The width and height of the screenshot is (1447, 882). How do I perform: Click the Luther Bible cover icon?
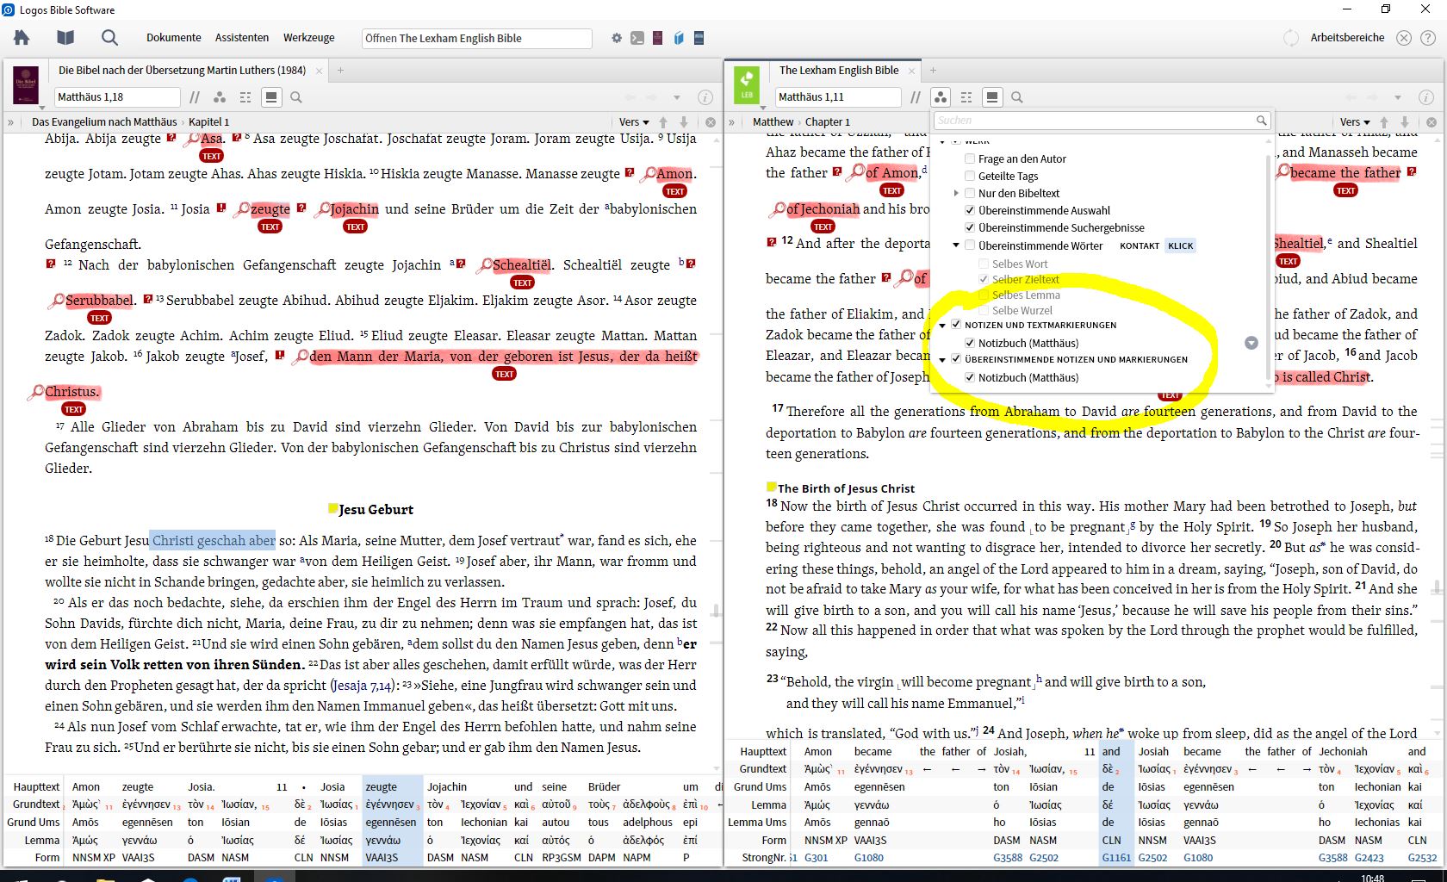coord(26,86)
